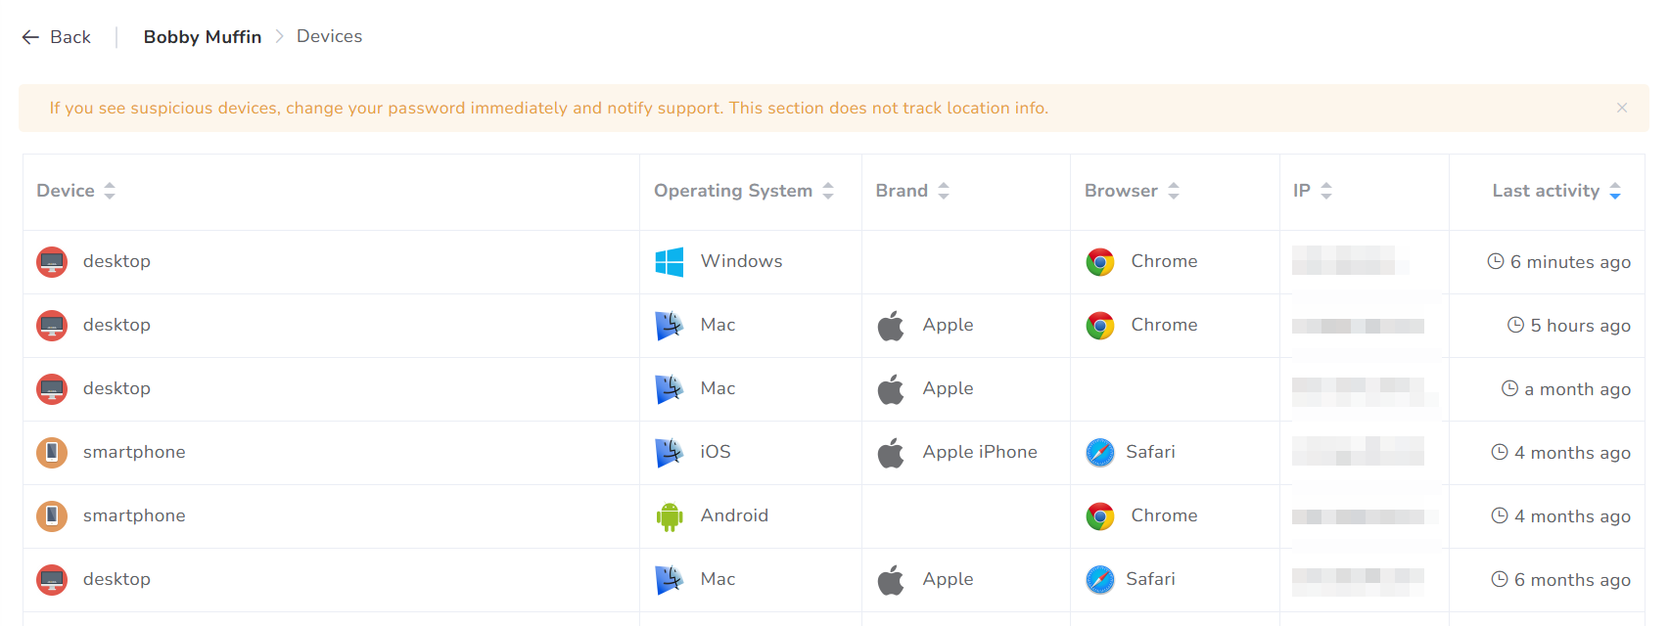Sort table by Device column
The width and height of the screenshot is (1669, 626).
[x=110, y=191]
